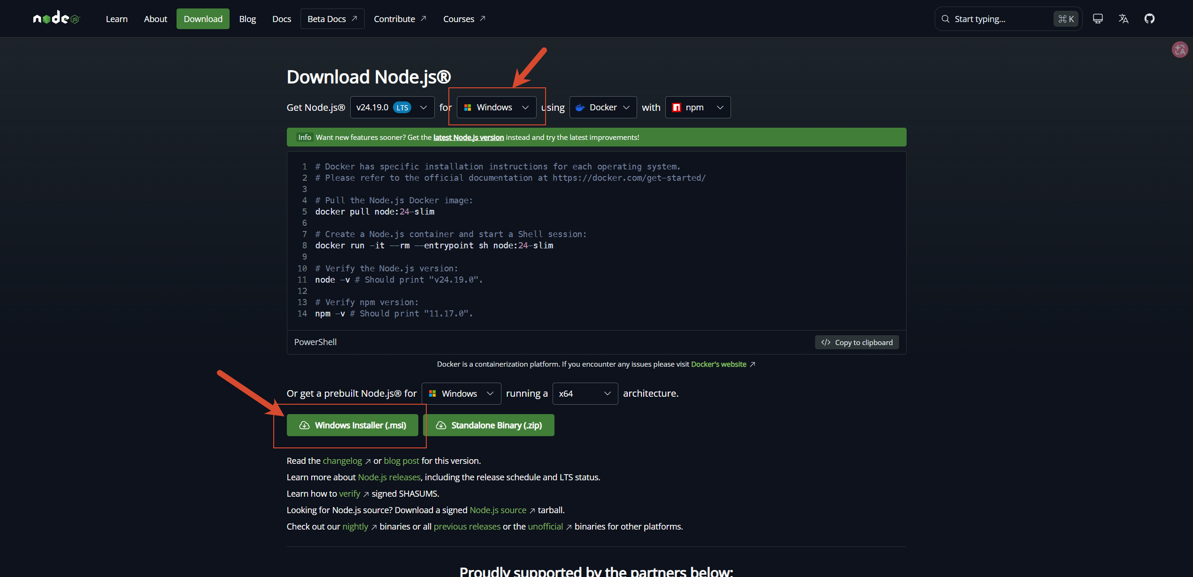Viewport: 1193px width, 577px height.
Task: Open the Windows platform dropdown after 'for'
Action: click(x=496, y=108)
